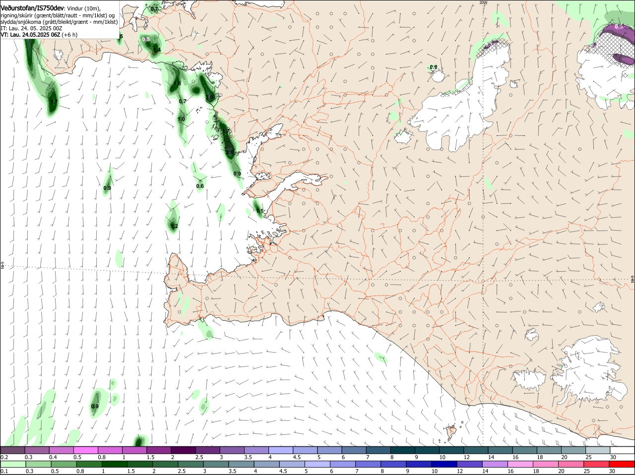The height and width of the screenshot is (475, 635).
Task: Click the 0.1 label in the rain legend
Action: pyautogui.click(x=4, y=471)
